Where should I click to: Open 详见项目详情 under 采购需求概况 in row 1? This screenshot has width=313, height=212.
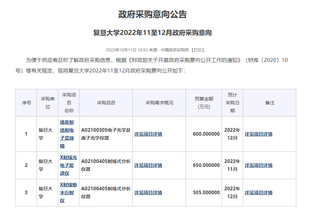(x=148, y=134)
